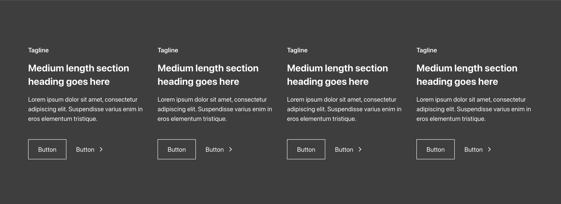Screen dimensions: 561x204
Task: Click the Tagline label in the fourth column
Action: [x=427, y=50]
